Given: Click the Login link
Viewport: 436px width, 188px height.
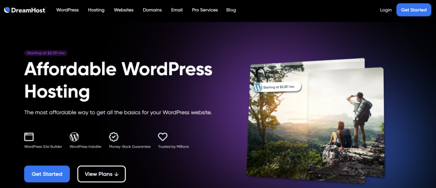Looking at the screenshot, I should coord(386,10).
